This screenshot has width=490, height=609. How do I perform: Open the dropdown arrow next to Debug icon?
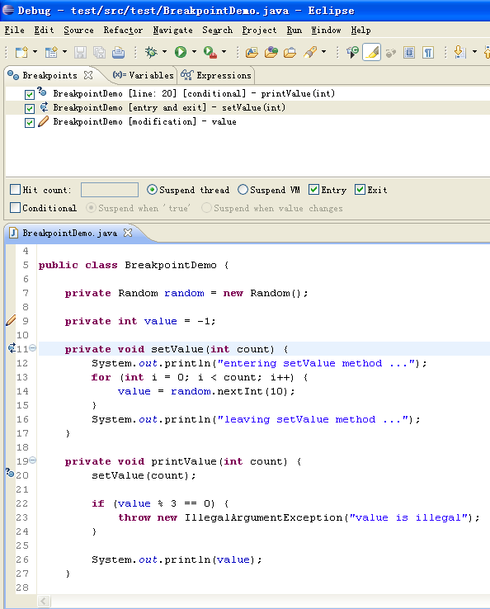coord(165,52)
